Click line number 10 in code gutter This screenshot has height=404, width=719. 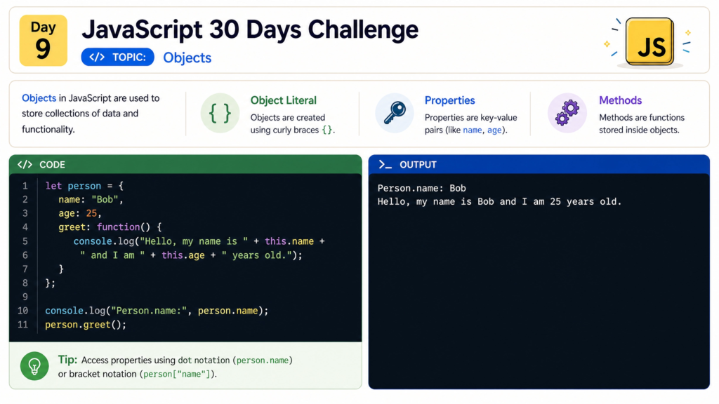(x=23, y=311)
